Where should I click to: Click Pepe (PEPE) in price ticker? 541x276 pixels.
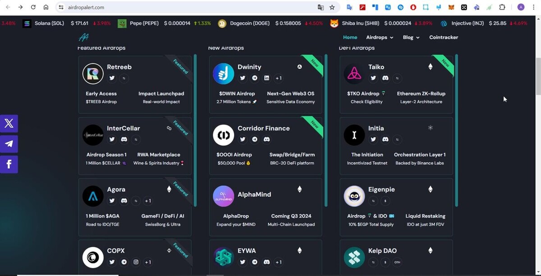point(145,23)
